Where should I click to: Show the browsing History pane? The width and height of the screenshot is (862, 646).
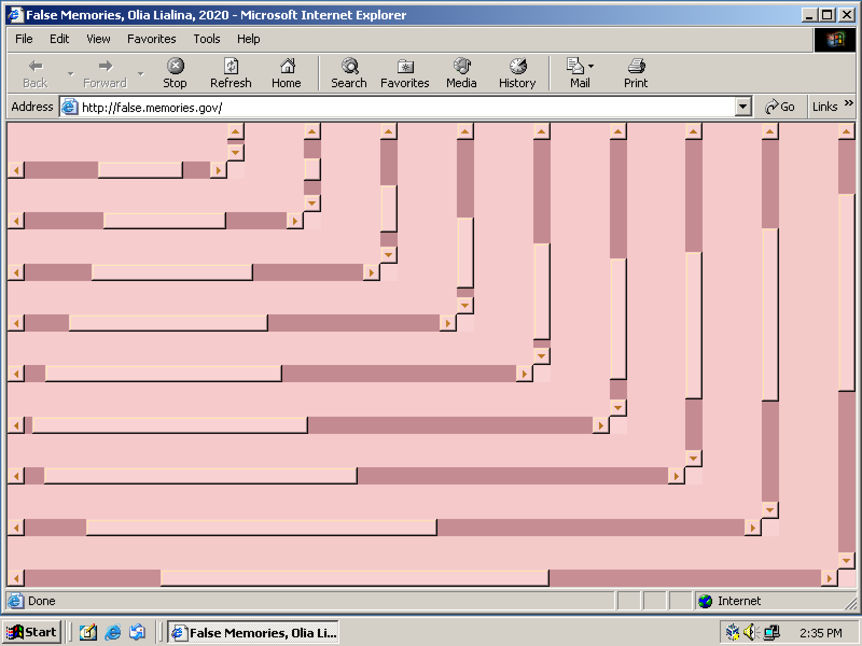point(517,74)
